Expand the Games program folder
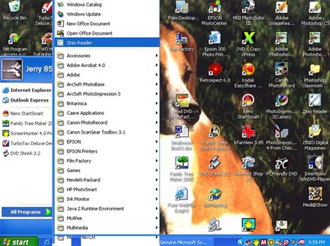Viewport: 330px width, 246px height. [x=107, y=170]
